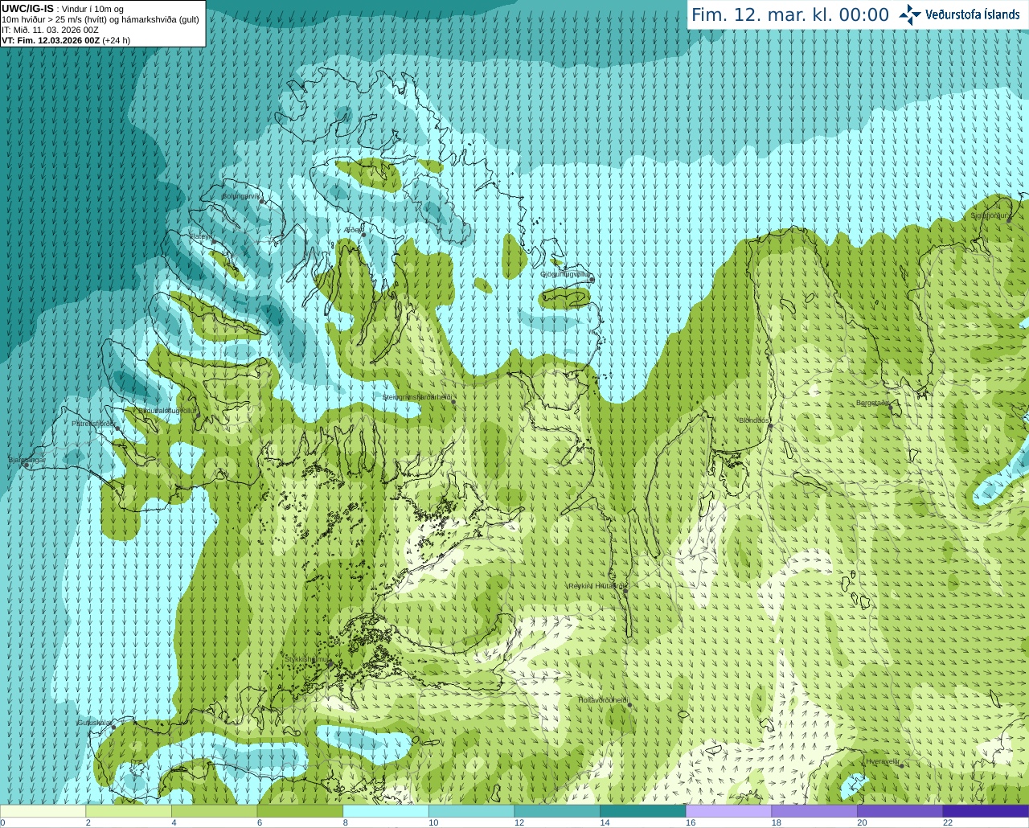Image resolution: width=1029 pixels, height=828 pixels.
Task: Pick the dark purple 22 m/s legend swatch
Action: [x=986, y=811]
